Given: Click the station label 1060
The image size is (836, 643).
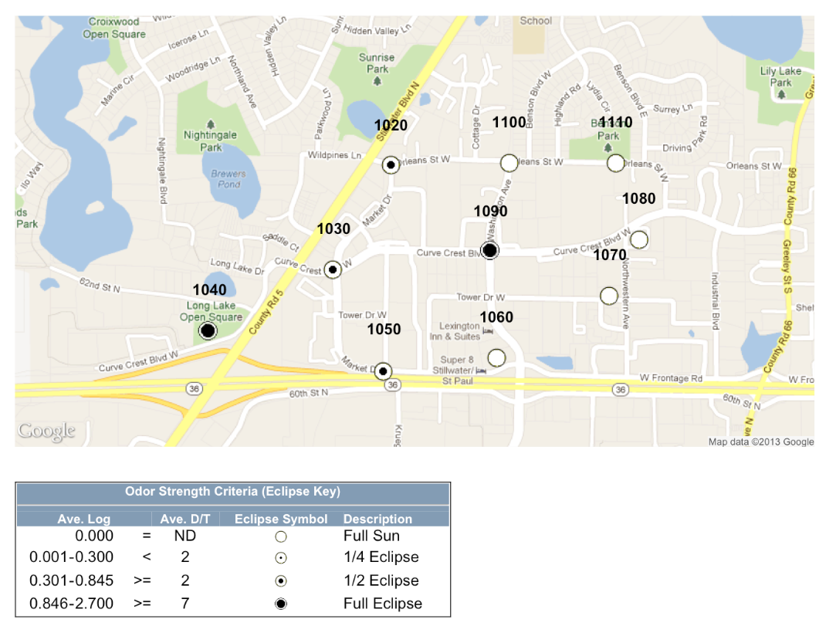Looking at the screenshot, I should [496, 317].
